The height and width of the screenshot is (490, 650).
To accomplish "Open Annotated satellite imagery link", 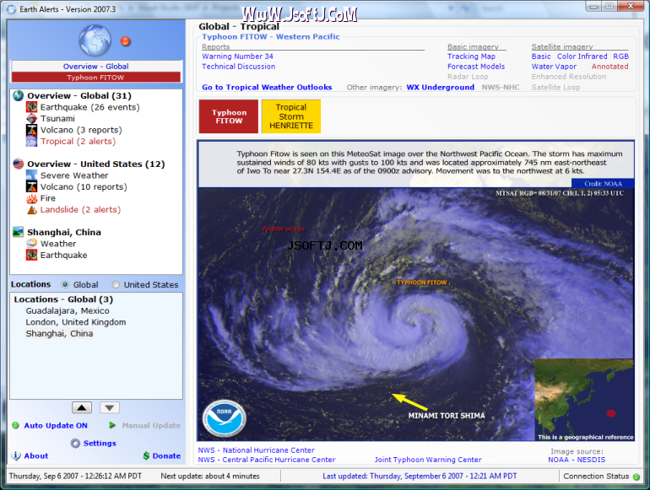I will (609, 67).
